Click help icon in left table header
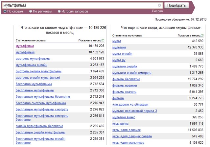Screen dimensions: 210x147 point(103,40)
